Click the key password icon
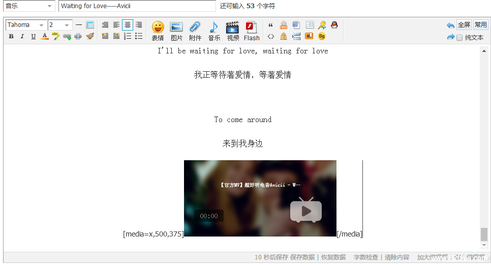This screenshot has height=265, width=491. point(322,25)
